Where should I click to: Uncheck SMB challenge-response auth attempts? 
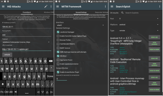click(58, 52)
